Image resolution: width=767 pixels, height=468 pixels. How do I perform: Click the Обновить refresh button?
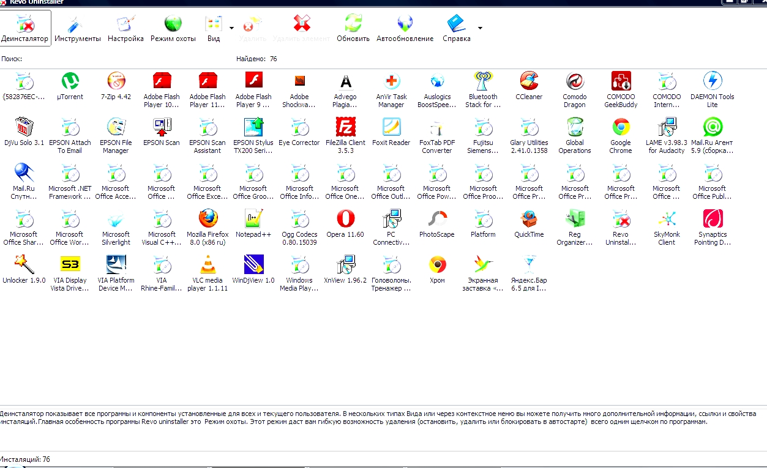coord(353,28)
